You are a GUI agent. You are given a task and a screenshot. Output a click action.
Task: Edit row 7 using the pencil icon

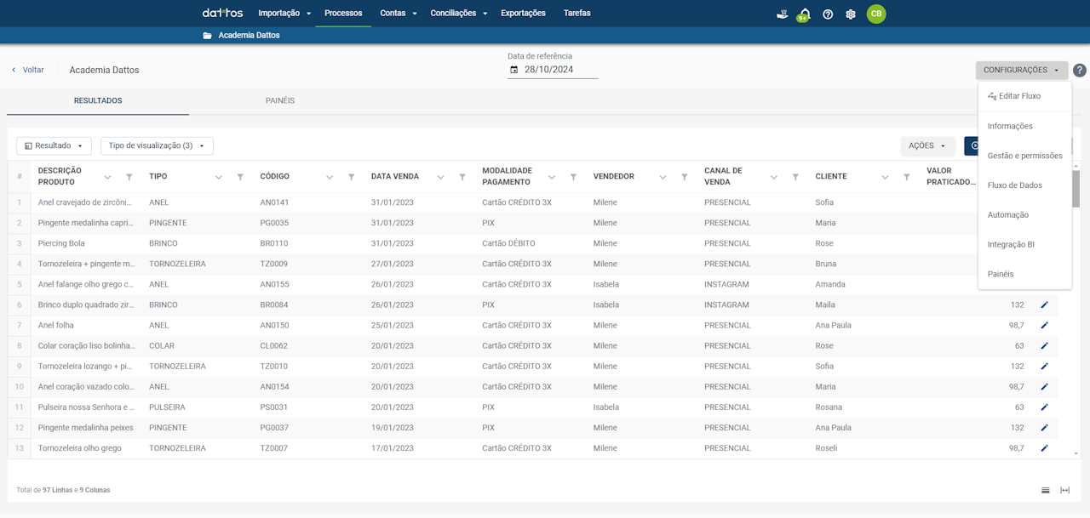(x=1045, y=325)
